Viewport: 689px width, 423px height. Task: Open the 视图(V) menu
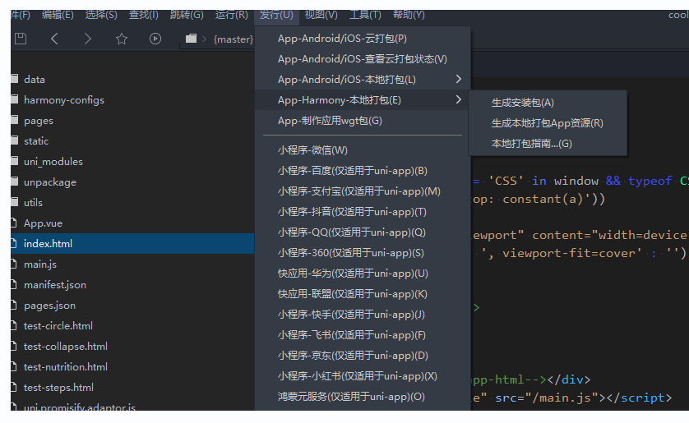(321, 15)
